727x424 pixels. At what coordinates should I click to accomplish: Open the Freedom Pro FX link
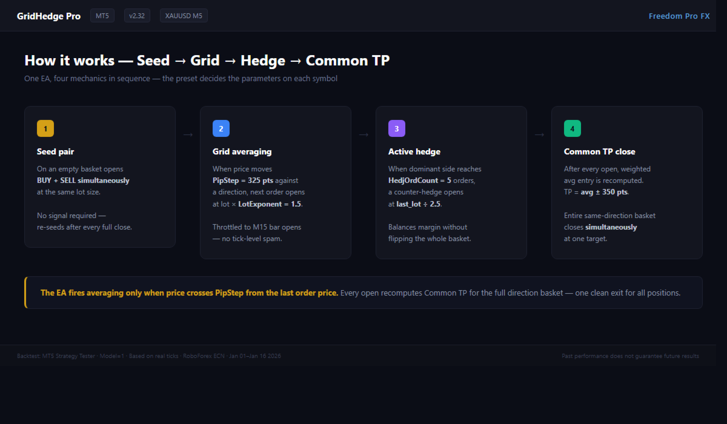pyautogui.click(x=679, y=16)
